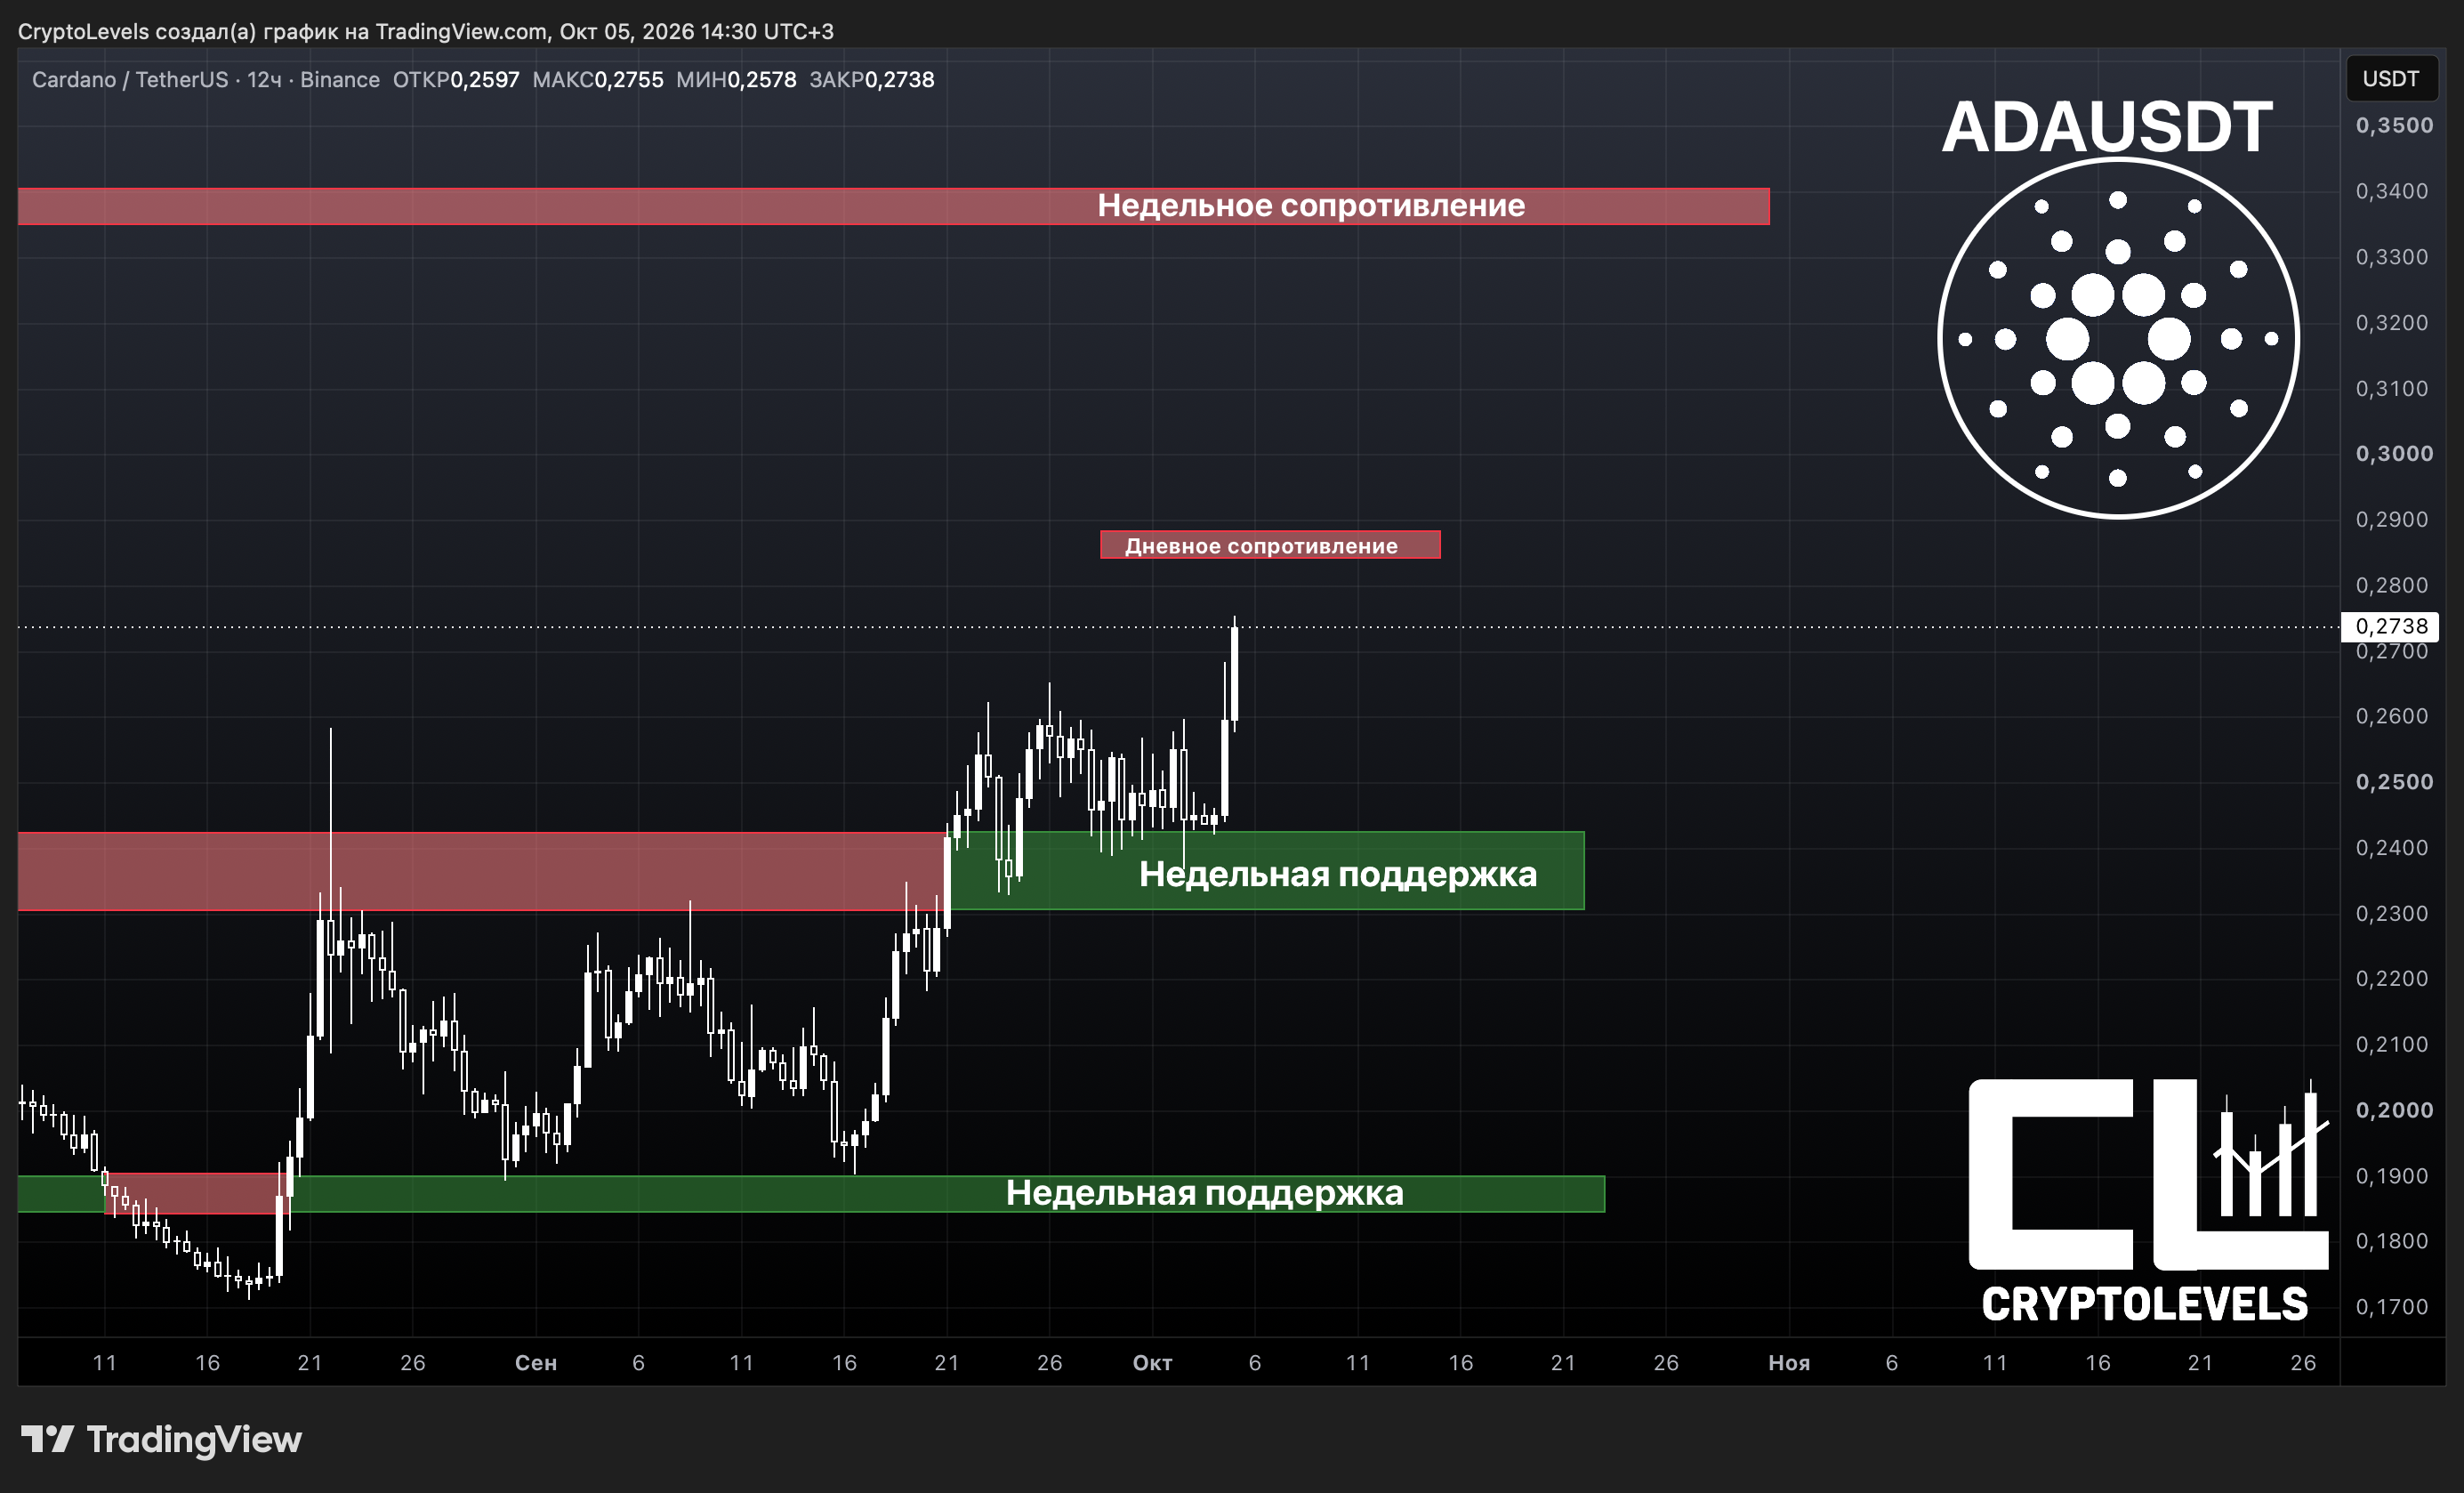Click the 0,3000 price axis label

pyautogui.click(x=2394, y=453)
